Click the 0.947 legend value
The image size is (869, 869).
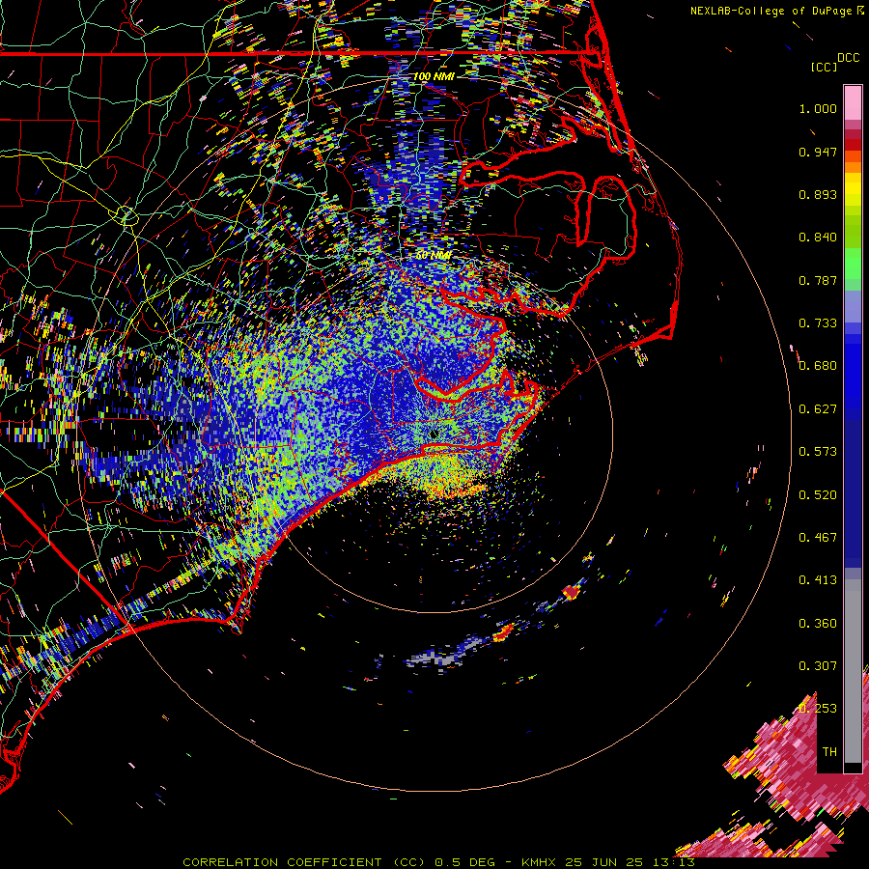(x=818, y=152)
